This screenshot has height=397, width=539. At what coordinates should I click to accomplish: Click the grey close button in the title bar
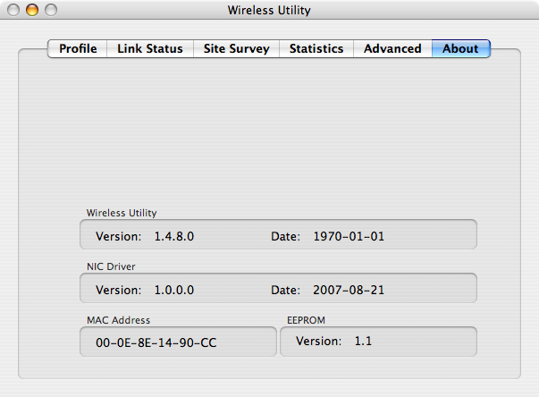(13, 10)
